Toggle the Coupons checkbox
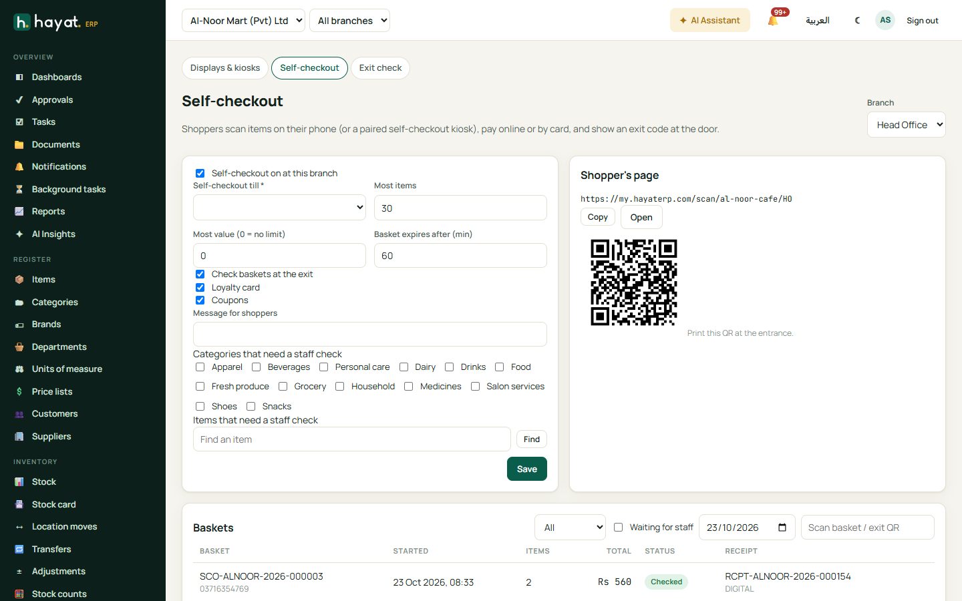Image resolution: width=962 pixels, height=601 pixels. (200, 300)
